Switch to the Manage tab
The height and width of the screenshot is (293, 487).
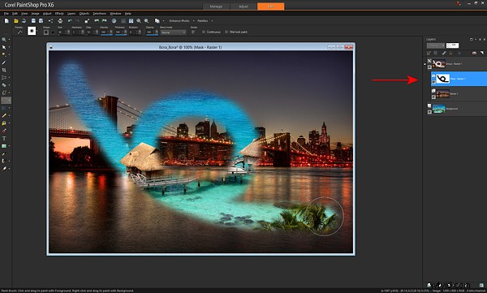point(216,6)
